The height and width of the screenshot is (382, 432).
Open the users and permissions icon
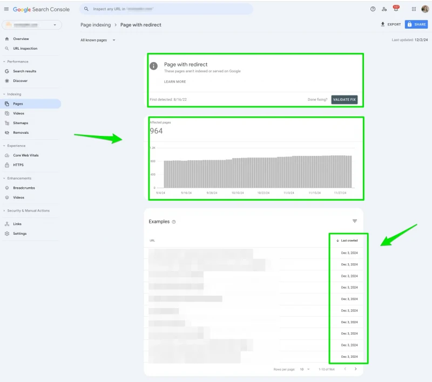pyautogui.click(x=384, y=9)
